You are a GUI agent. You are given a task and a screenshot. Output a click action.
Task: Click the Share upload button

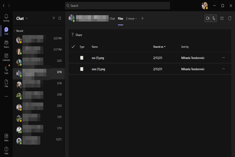[77, 35]
